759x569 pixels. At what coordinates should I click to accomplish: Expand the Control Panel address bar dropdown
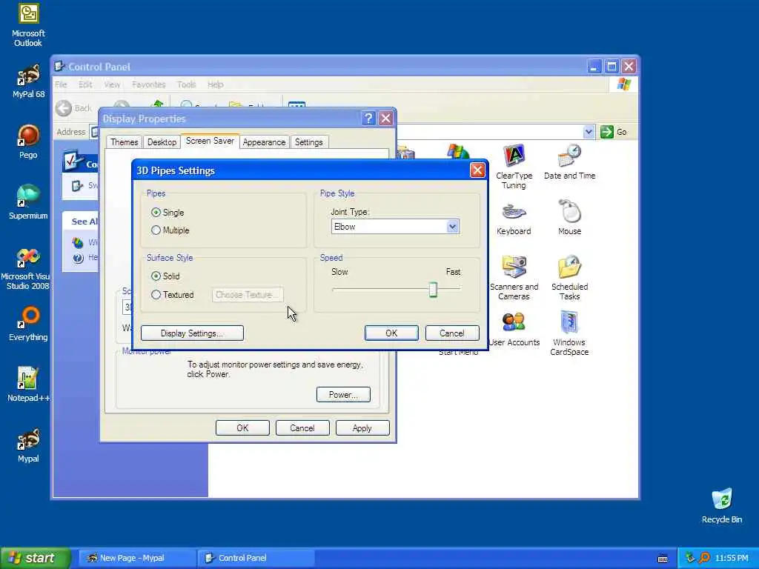click(589, 132)
